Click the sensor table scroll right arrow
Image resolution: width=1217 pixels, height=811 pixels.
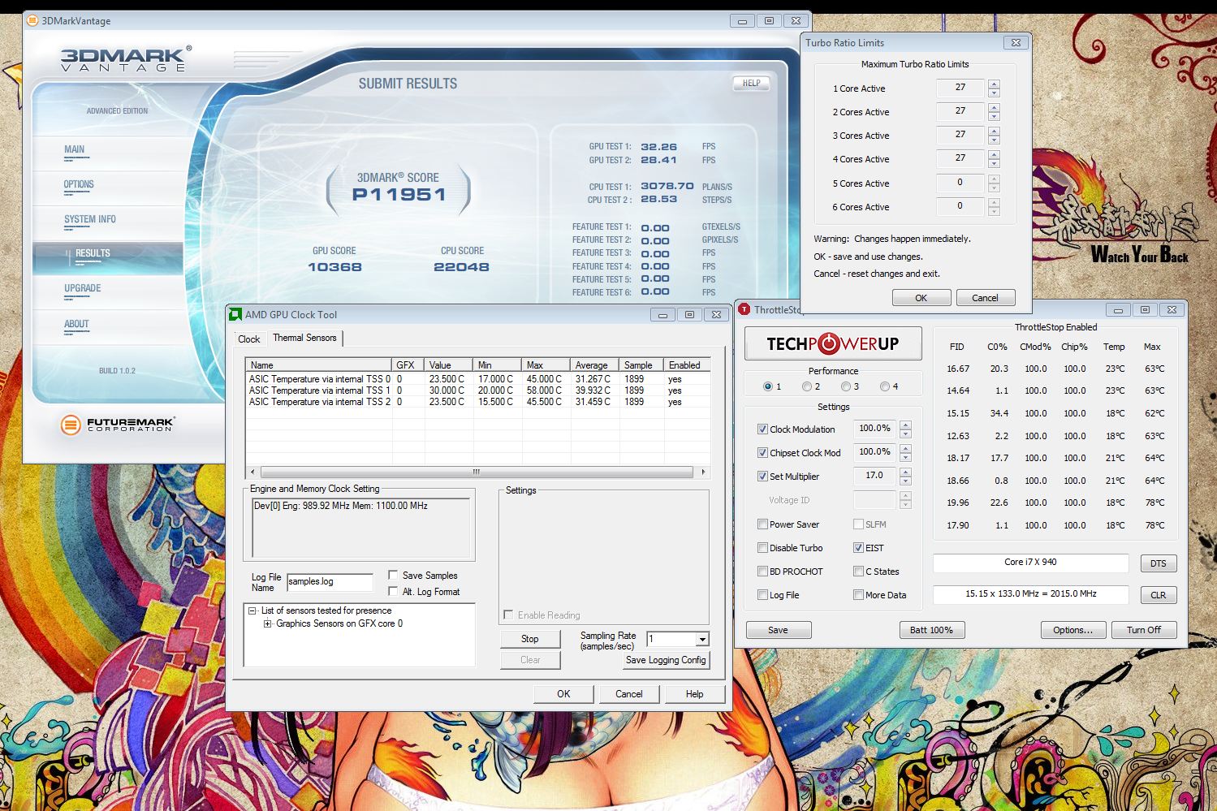[x=703, y=472]
